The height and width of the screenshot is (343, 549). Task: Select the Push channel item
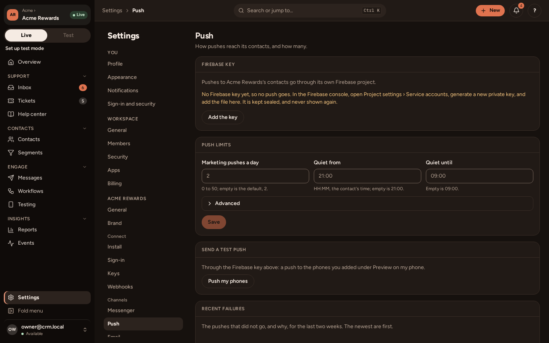point(143,324)
